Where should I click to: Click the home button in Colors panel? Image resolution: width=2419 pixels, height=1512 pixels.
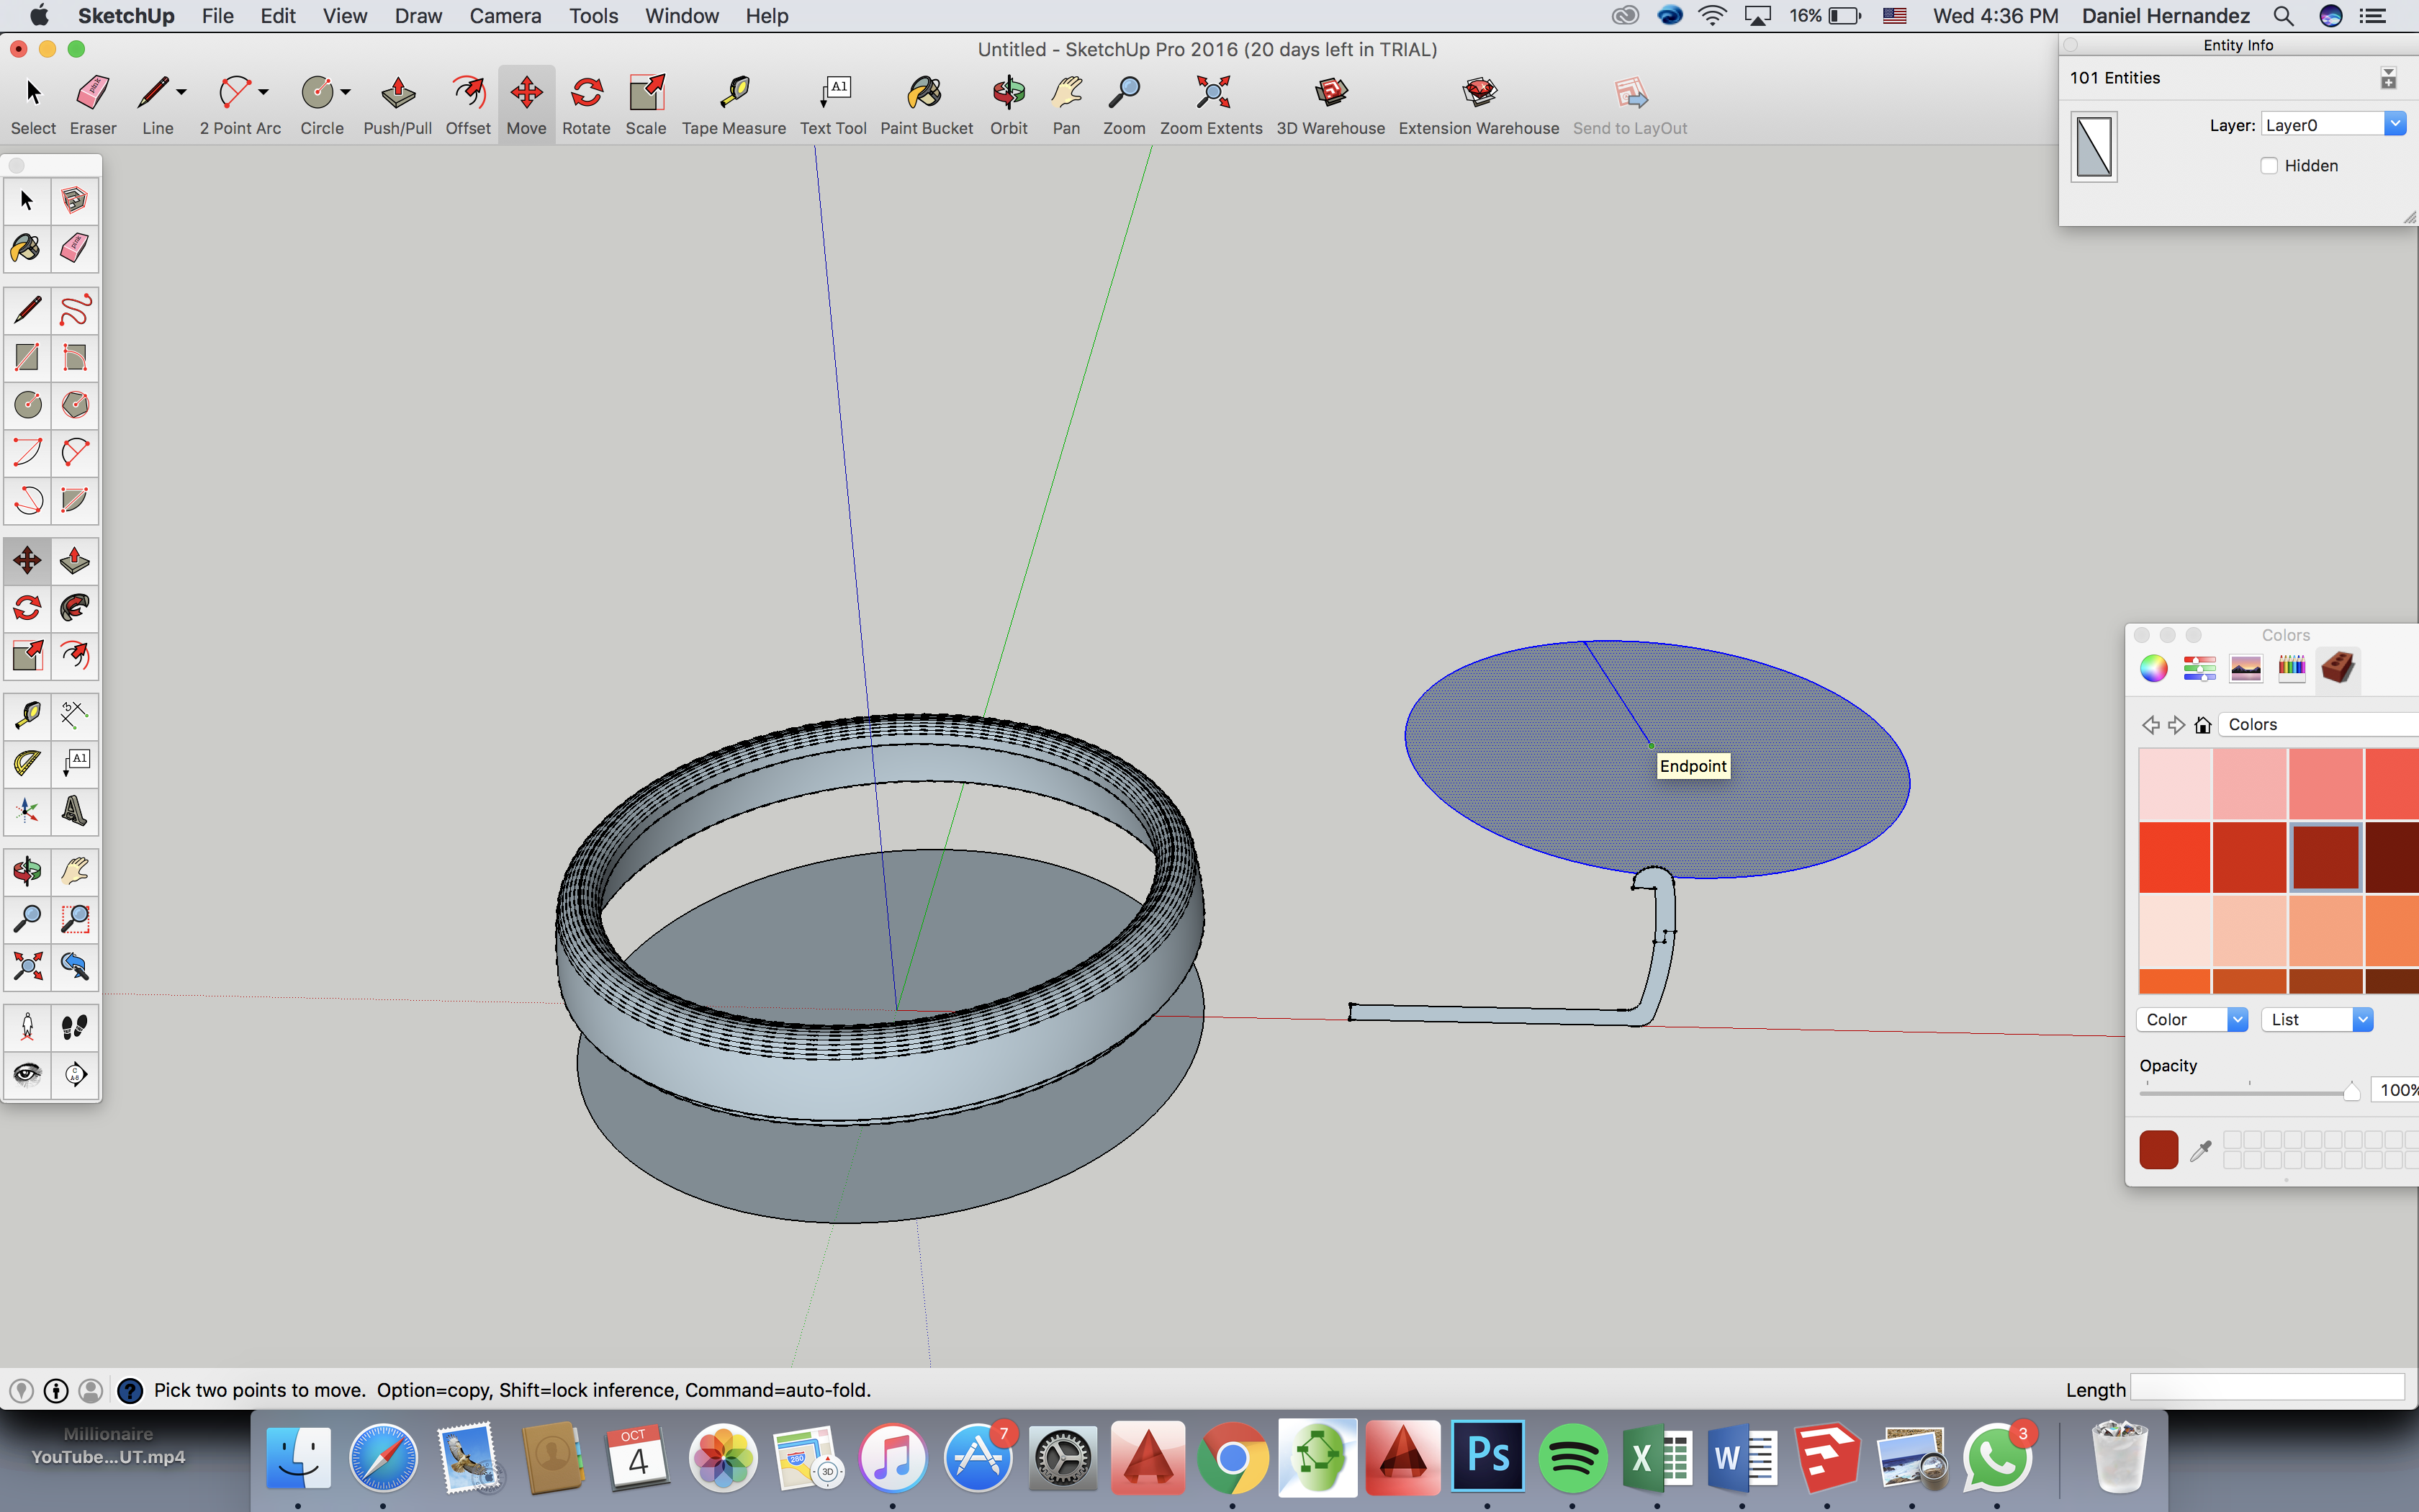(x=2202, y=725)
